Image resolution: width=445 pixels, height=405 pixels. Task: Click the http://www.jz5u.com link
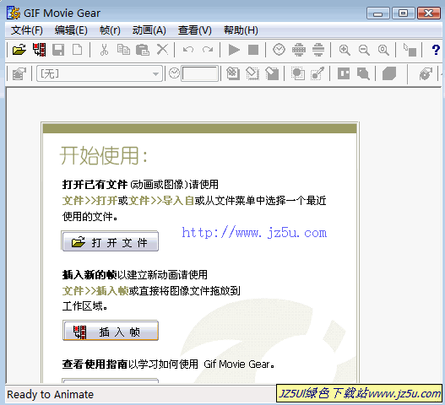254,233
